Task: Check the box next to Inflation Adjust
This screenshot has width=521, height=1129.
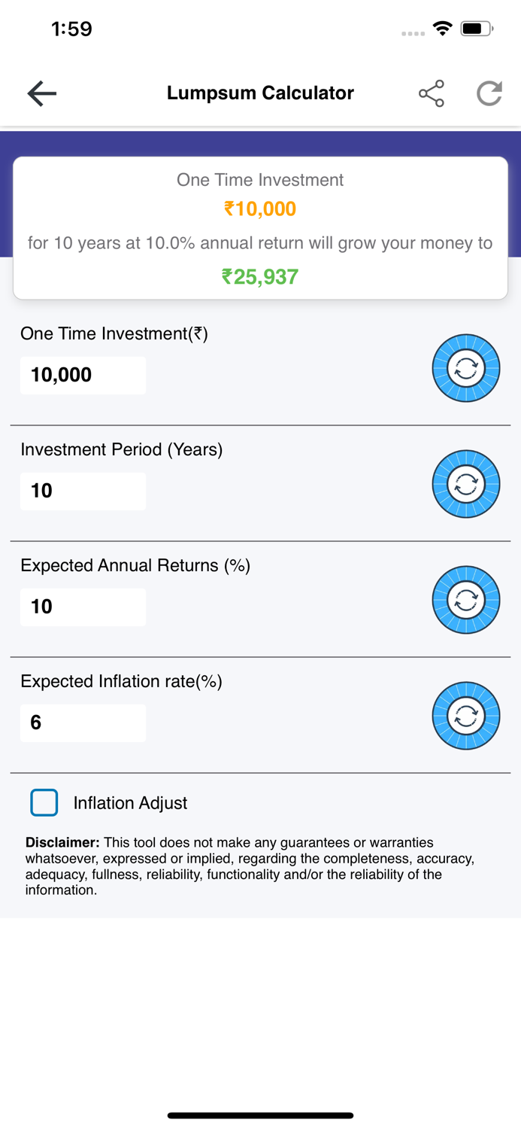Action: [x=44, y=802]
